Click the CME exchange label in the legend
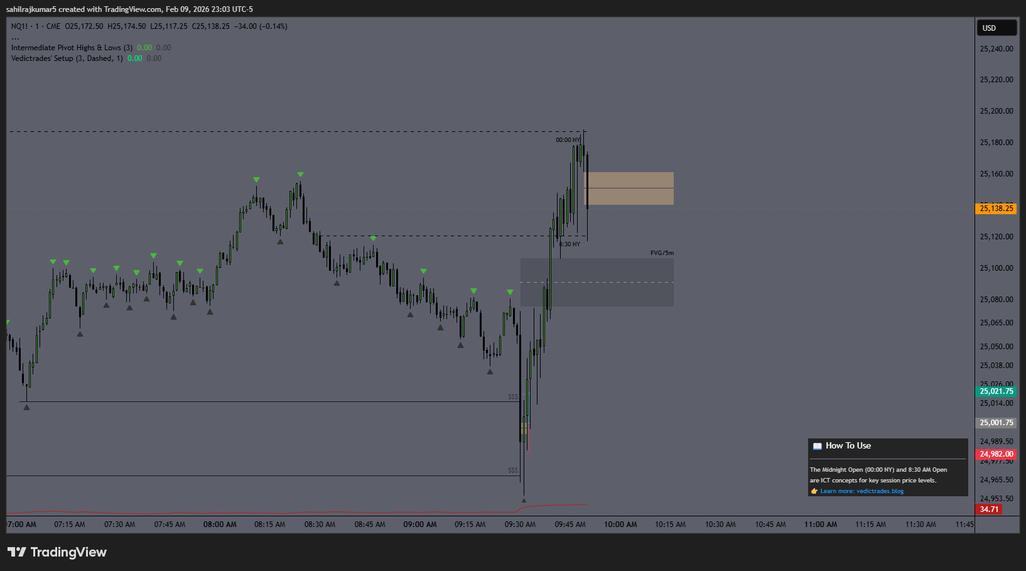1026x571 pixels. (53, 26)
